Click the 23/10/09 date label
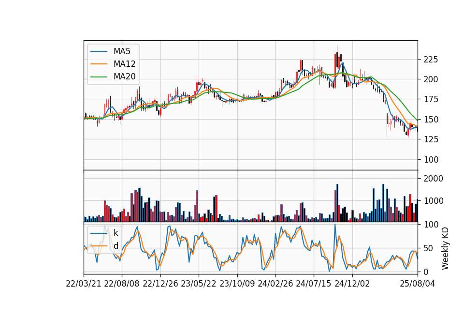This screenshot has height=334, width=464. (237, 284)
